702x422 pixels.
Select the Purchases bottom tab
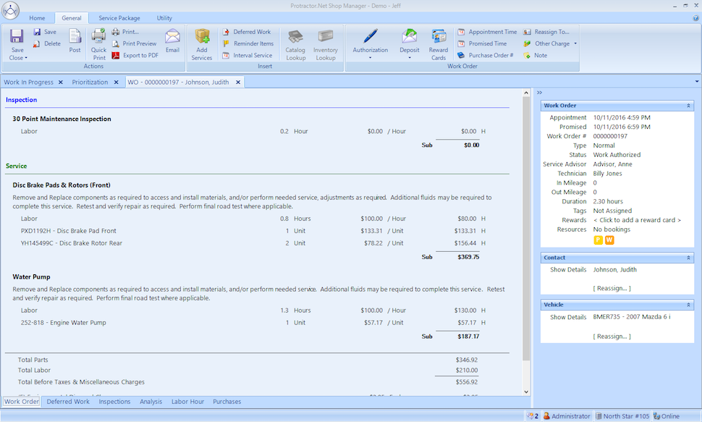(x=227, y=402)
